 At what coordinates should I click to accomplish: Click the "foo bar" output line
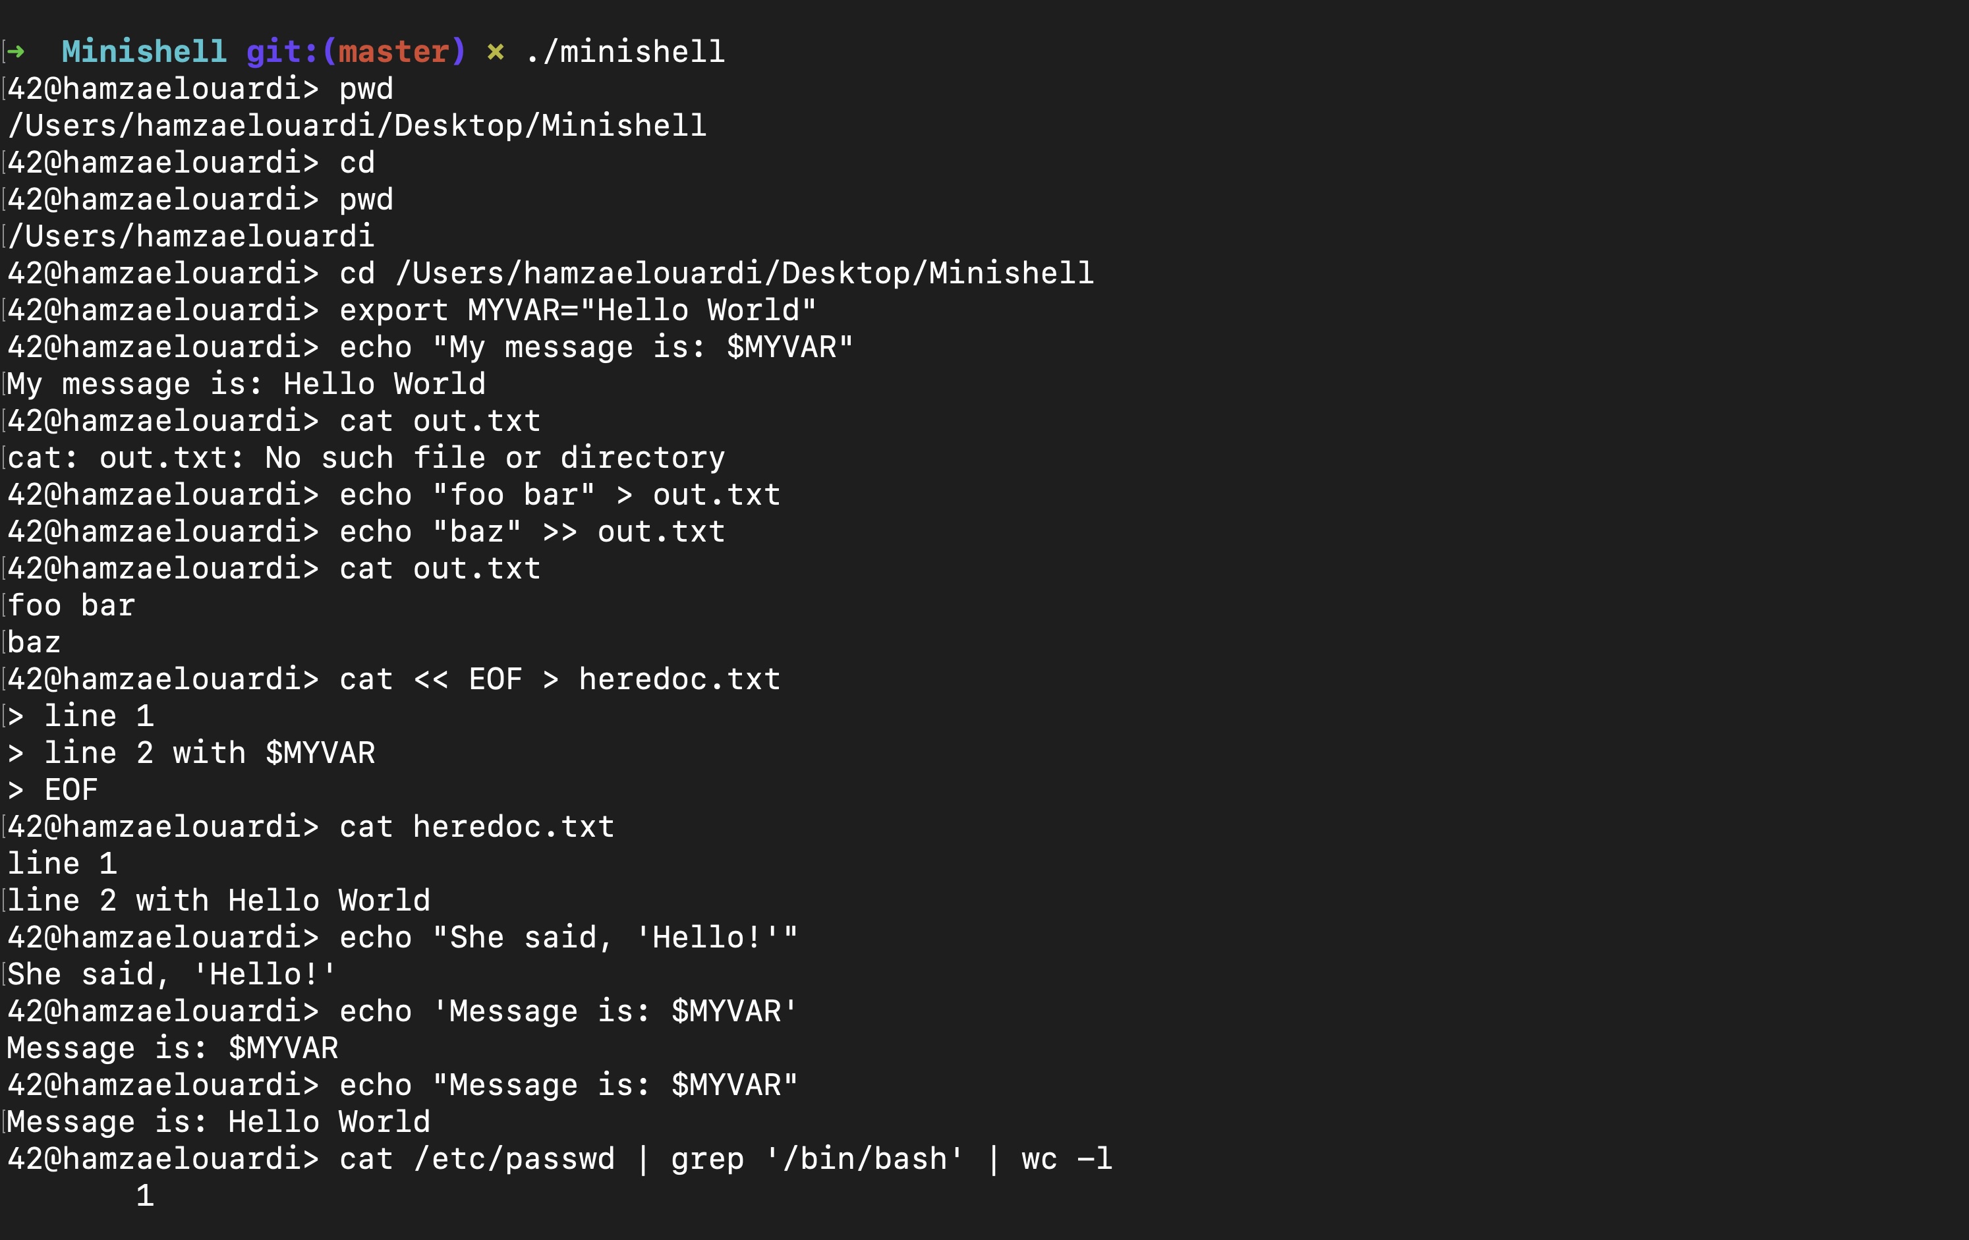pos(71,606)
